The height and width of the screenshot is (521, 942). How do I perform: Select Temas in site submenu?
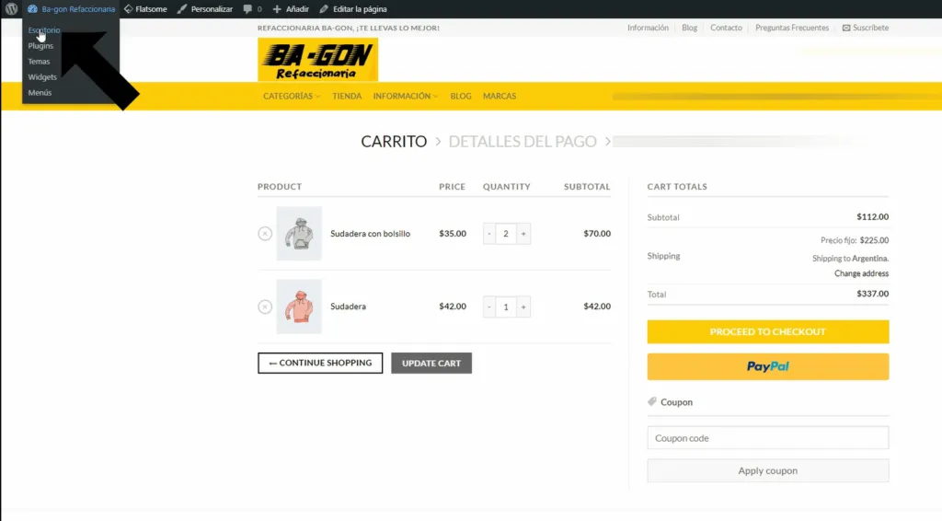(x=39, y=62)
